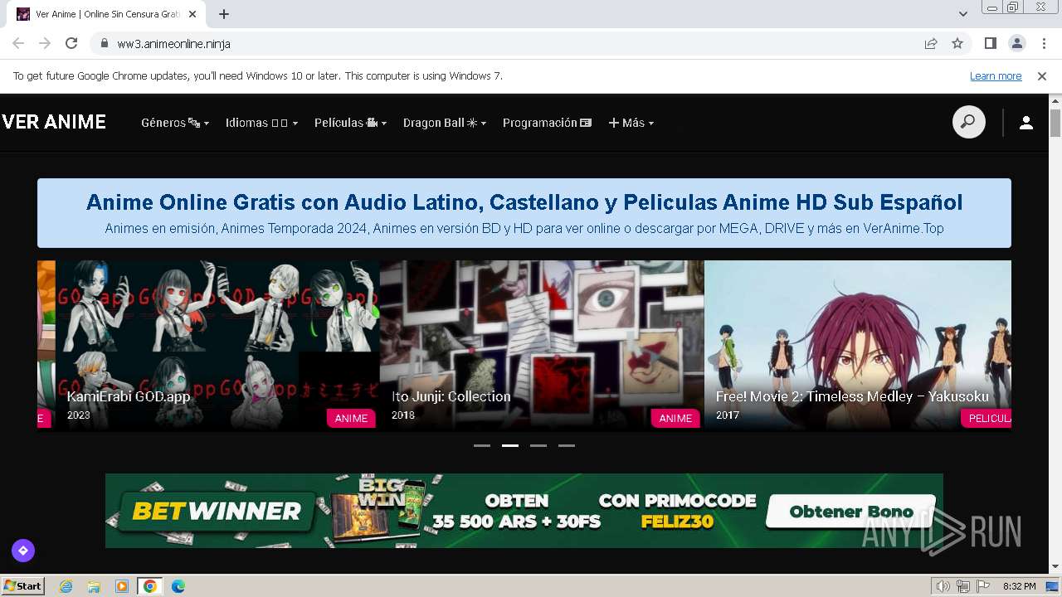
Task: Open the Programación menu item
Action: [547, 123]
